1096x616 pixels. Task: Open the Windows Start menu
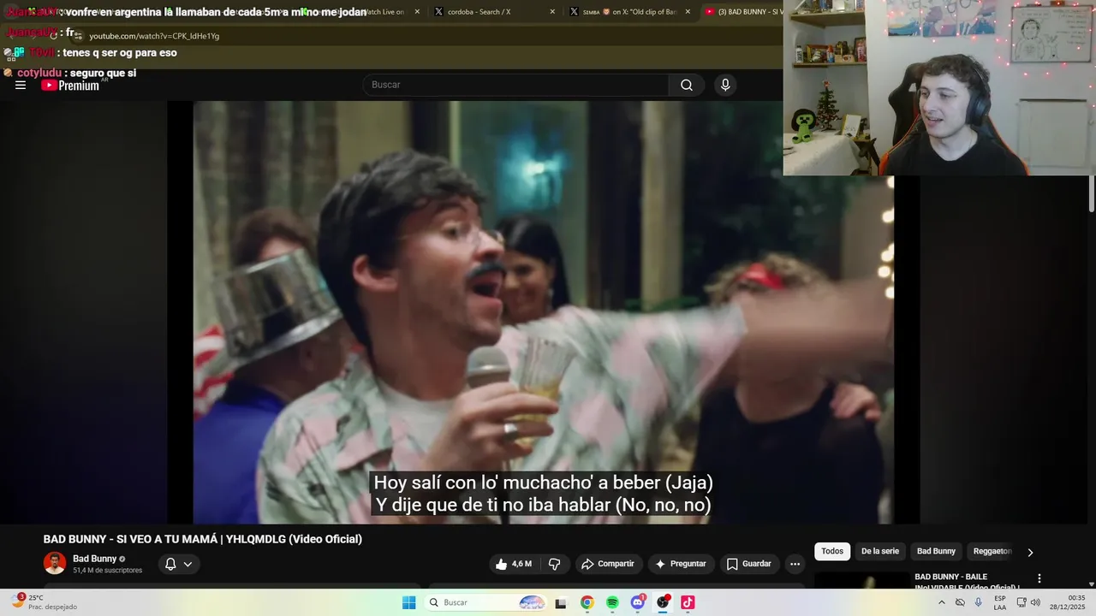point(409,602)
